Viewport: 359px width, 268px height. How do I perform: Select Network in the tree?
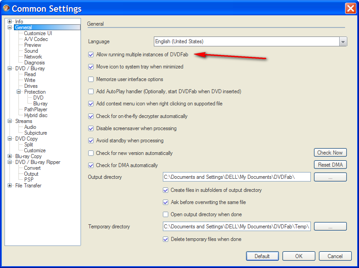[33, 57]
